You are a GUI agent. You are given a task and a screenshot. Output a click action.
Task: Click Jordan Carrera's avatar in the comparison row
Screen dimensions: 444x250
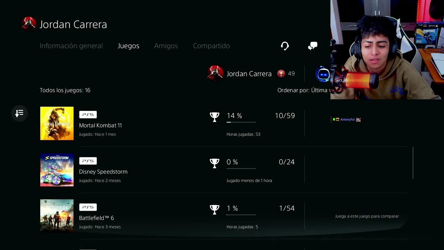tap(215, 73)
